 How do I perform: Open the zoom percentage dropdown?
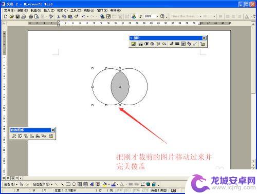click(157, 16)
